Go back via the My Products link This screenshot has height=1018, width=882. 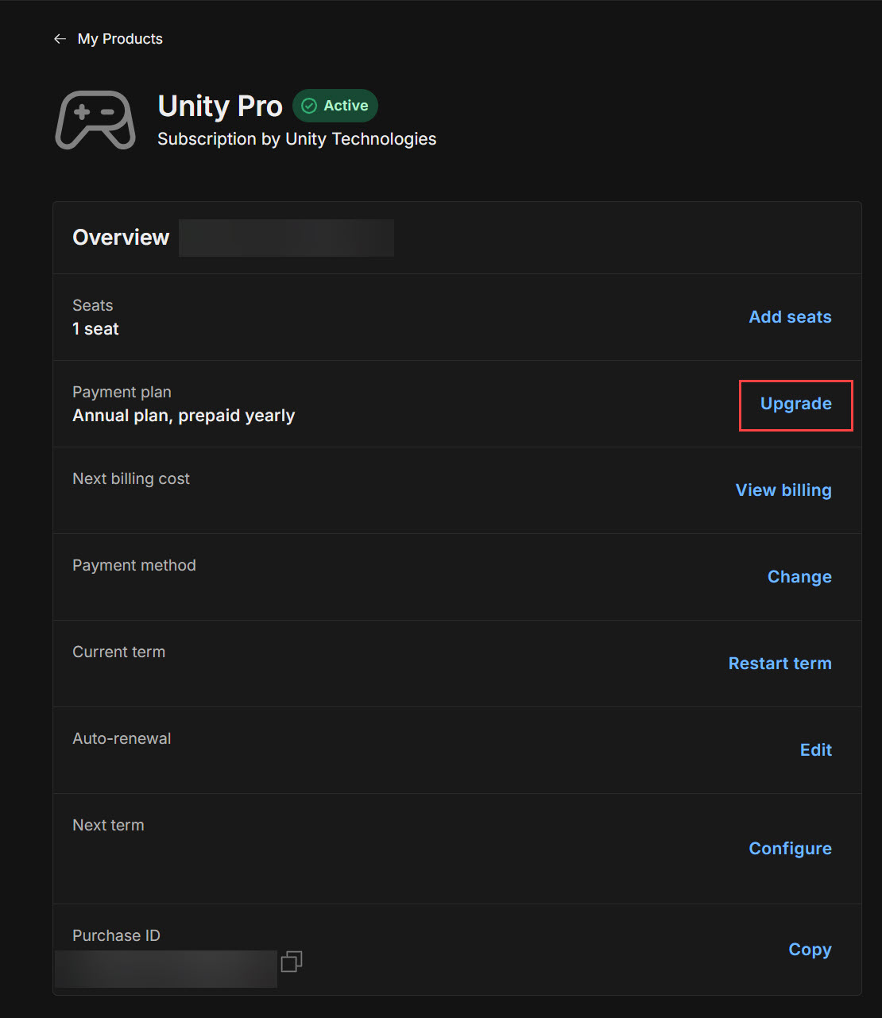click(120, 39)
